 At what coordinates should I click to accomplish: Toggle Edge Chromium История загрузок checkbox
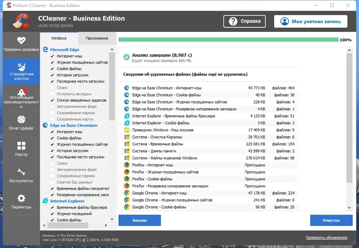coord(52,151)
